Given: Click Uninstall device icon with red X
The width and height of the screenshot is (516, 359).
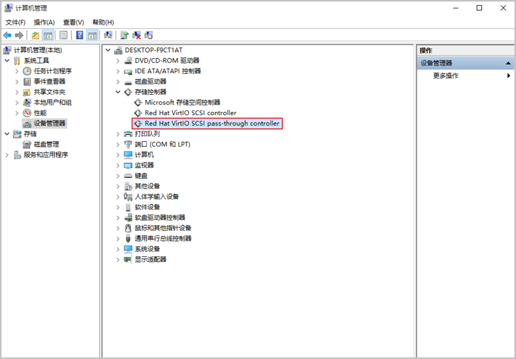Looking at the screenshot, I should [137, 35].
